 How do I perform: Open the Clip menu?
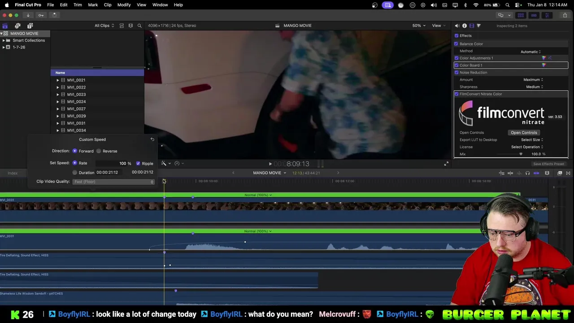[x=108, y=5]
